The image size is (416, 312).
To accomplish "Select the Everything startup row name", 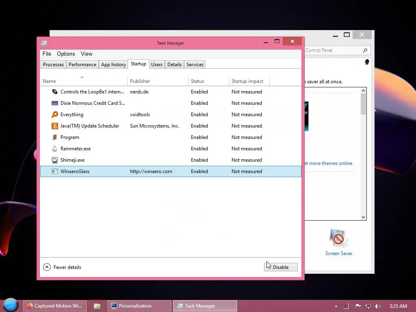I will point(72,115).
